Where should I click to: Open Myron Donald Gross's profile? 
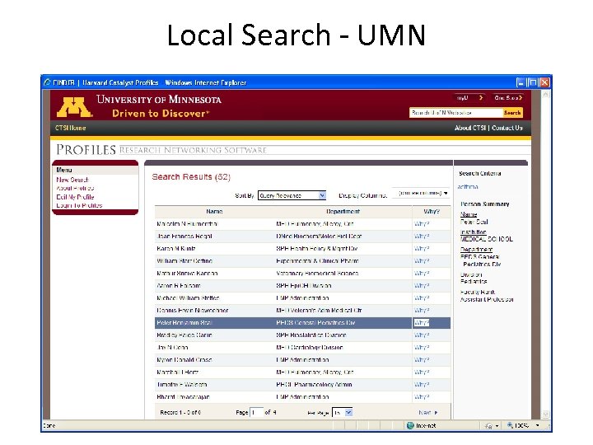(x=184, y=360)
